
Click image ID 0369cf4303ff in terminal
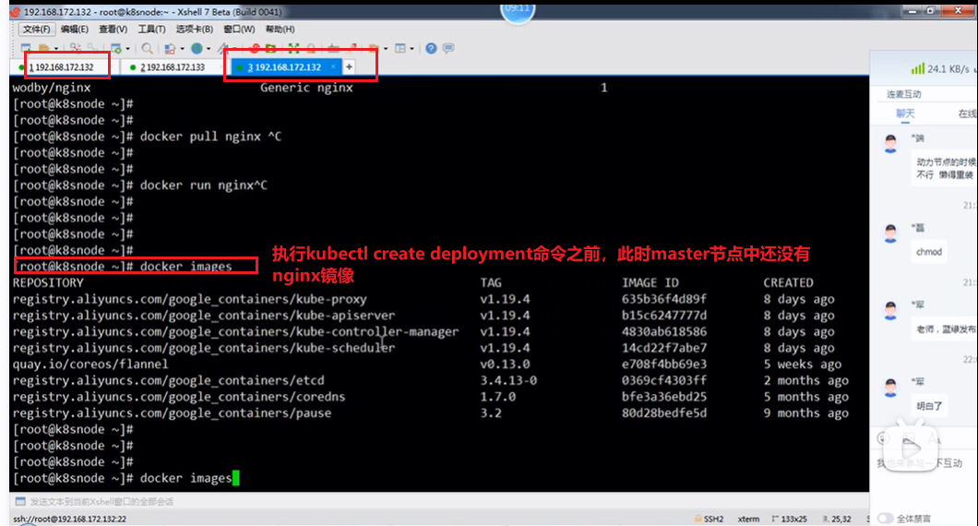tap(664, 380)
